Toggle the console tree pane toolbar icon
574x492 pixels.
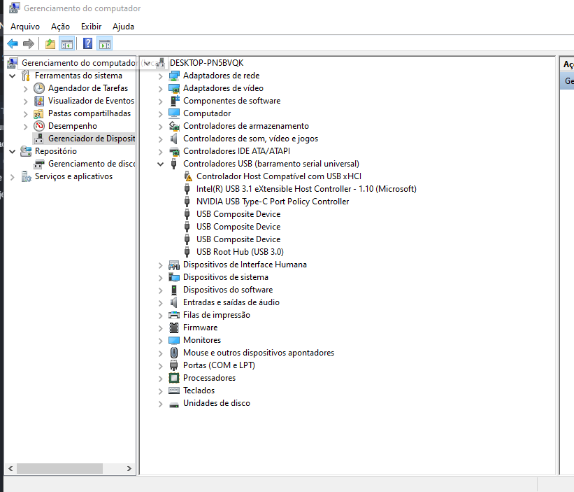pyautogui.click(x=67, y=44)
